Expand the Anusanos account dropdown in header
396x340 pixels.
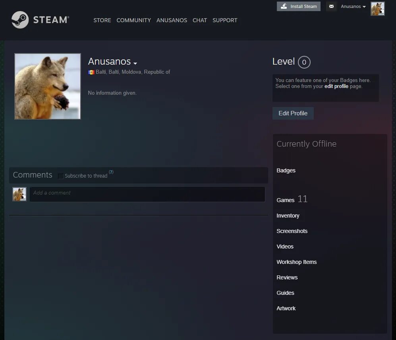point(353,6)
